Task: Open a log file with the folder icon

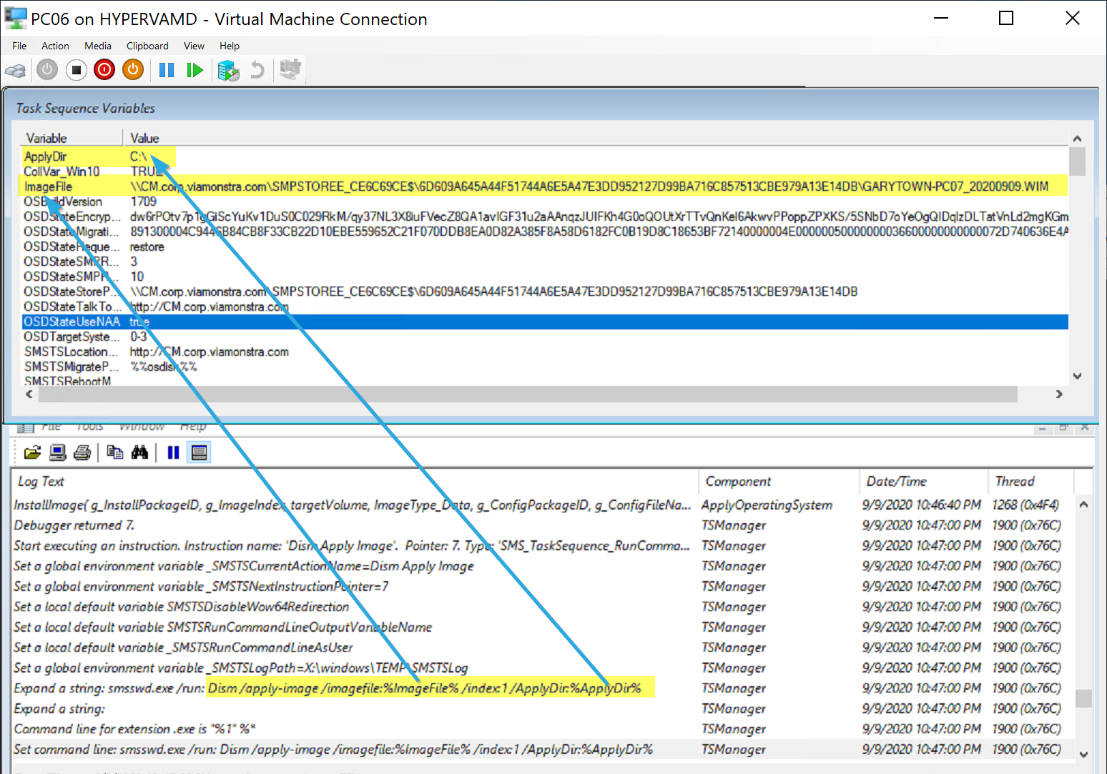Action: [x=32, y=452]
